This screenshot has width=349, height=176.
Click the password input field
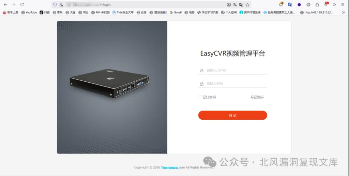(x=232, y=84)
